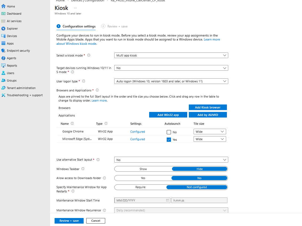302x226 pixels.
Task: Open Use alternative Start layout dropdown
Action: pyautogui.click(x=171, y=160)
